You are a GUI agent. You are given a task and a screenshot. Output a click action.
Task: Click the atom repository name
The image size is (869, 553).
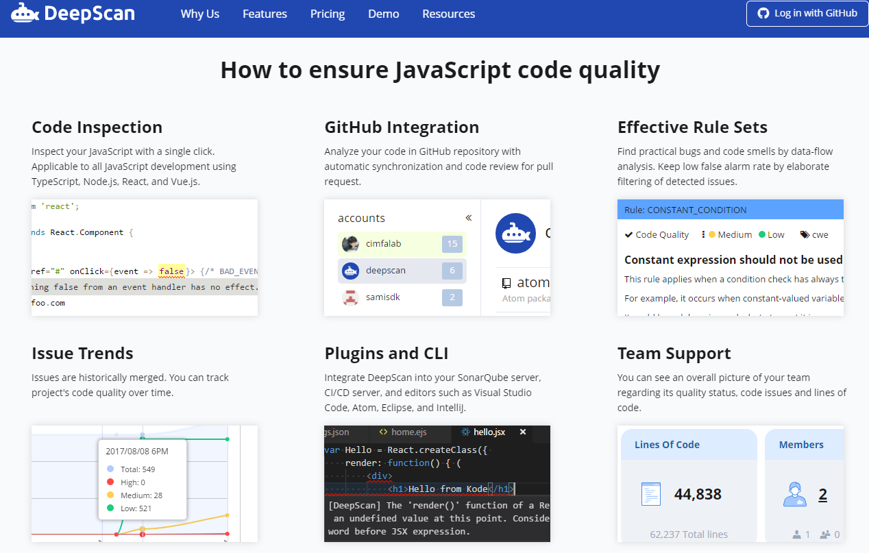click(533, 282)
